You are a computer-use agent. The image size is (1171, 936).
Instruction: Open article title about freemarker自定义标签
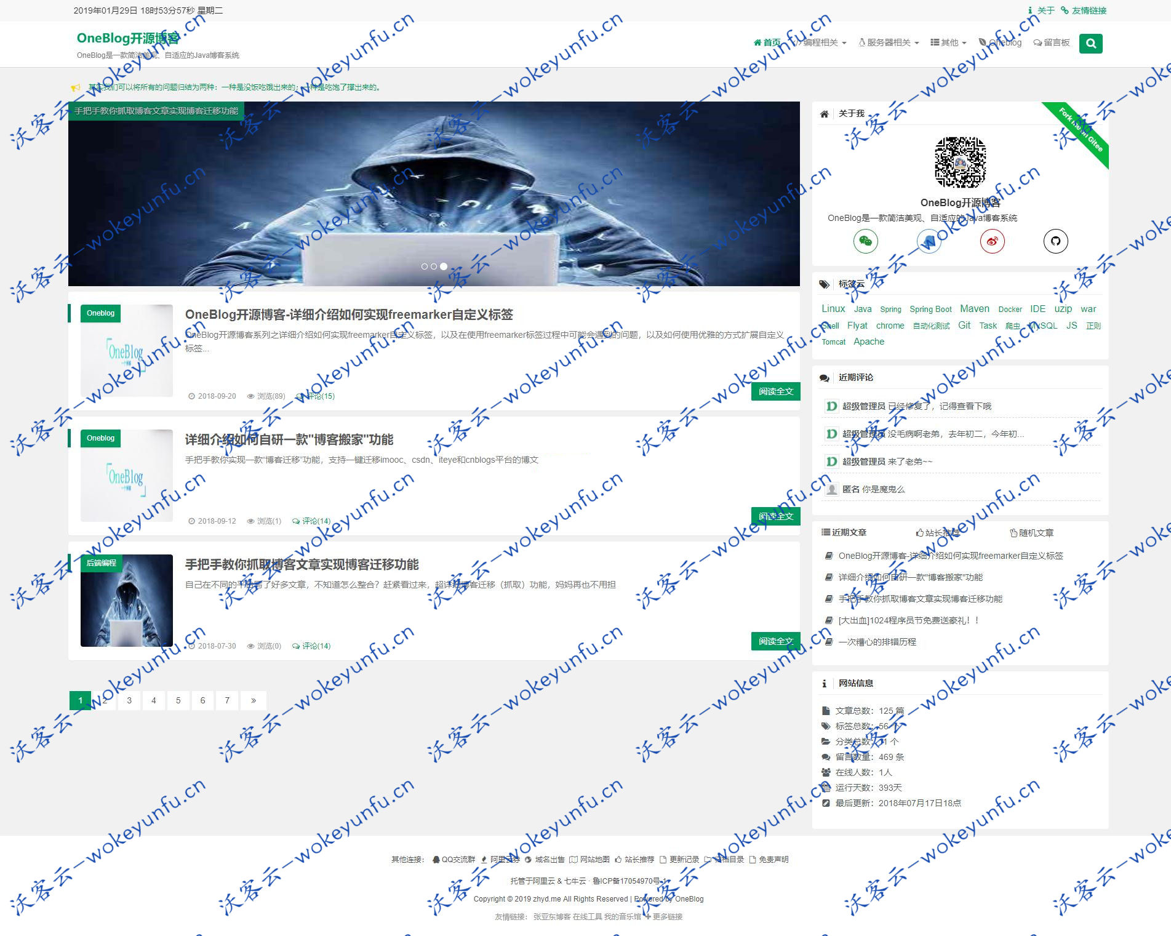pyautogui.click(x=349, y=314)
